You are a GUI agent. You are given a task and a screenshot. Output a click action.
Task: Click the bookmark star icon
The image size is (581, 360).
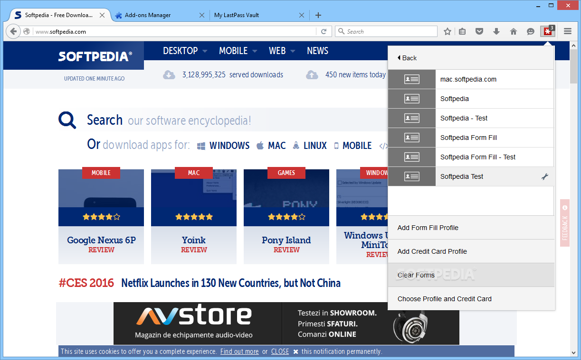pos(448,31)
